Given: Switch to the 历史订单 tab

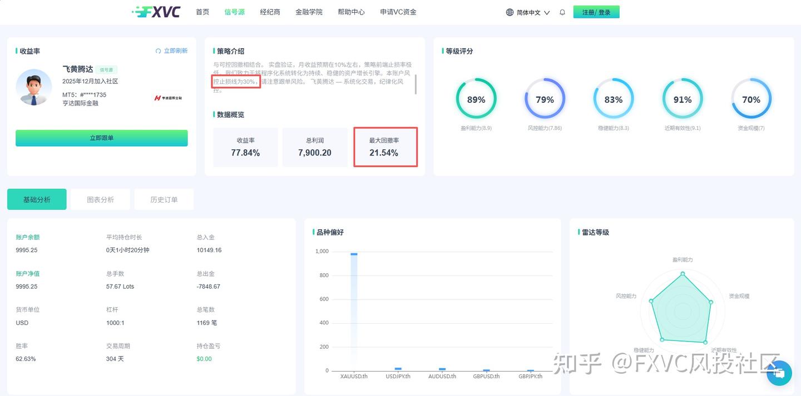Looking at the screenshot, I should coord(164,199).
